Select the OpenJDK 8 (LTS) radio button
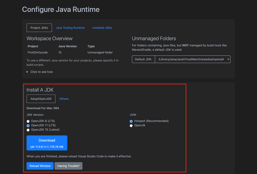Screen dimensions: 257x174 point(28,121)
